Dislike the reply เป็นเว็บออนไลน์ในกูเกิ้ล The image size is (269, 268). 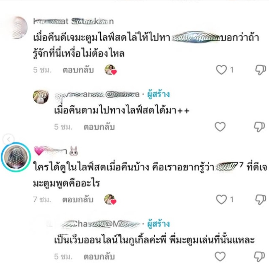click(x=259, y=257)
